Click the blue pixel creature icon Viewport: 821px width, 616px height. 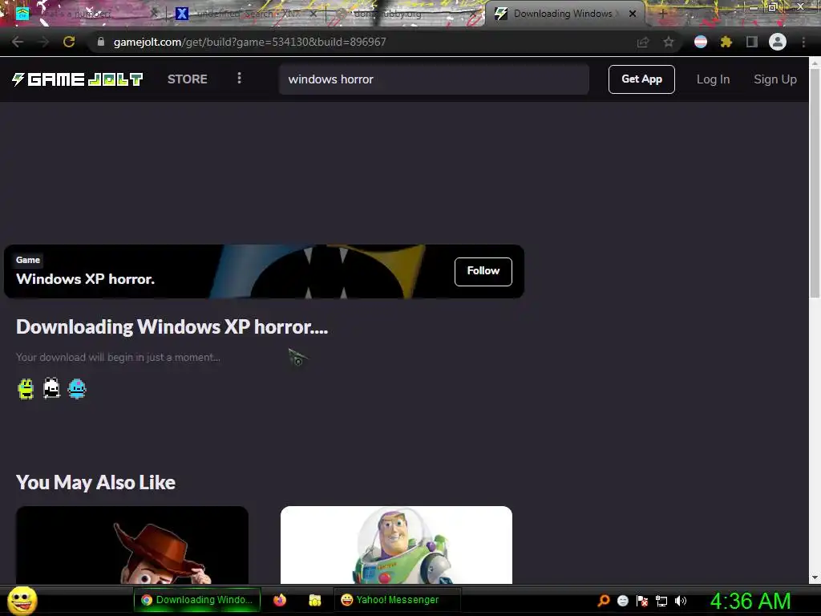click(x=76, y=389)
